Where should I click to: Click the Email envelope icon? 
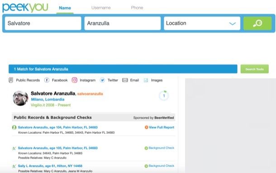click(x=125, y=80)
